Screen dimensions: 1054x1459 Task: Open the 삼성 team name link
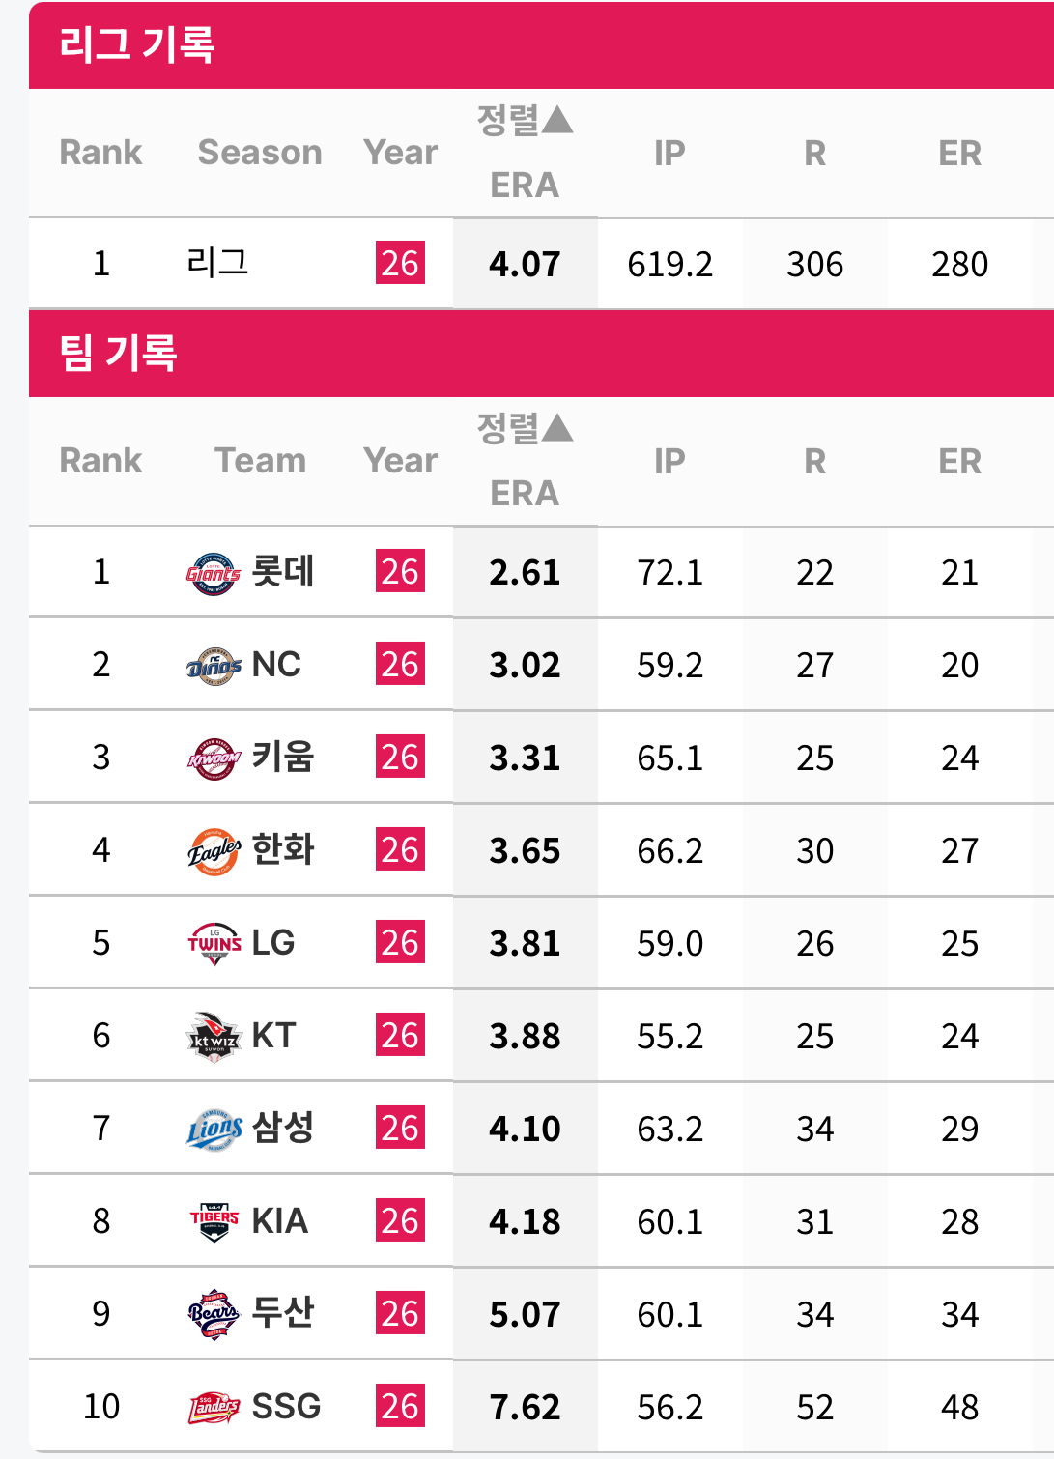click(x=282, y=1128)
